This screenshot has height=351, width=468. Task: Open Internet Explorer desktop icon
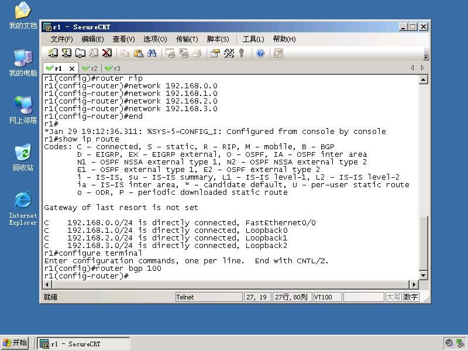pos(23,208)
